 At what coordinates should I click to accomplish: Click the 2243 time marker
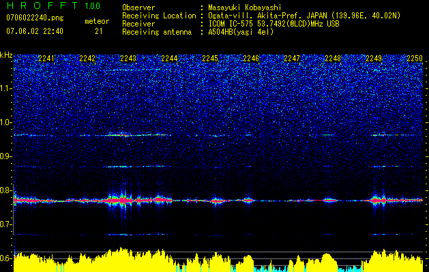point(128,58)
